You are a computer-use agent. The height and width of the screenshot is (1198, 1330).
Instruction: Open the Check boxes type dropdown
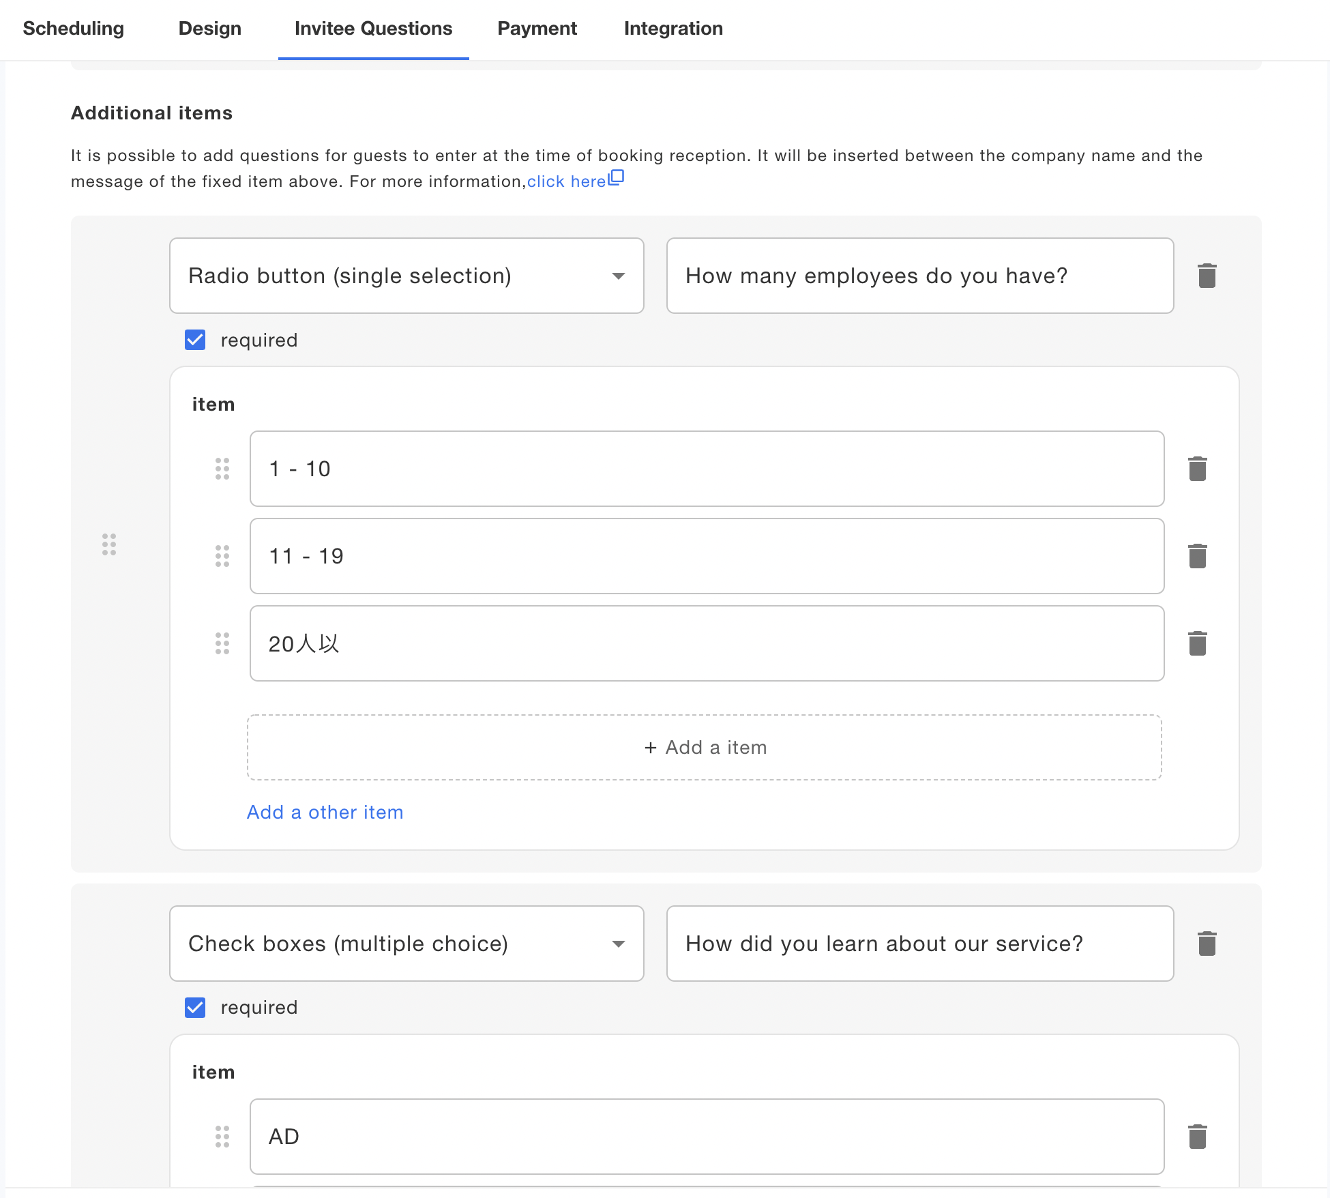[407, 944]
